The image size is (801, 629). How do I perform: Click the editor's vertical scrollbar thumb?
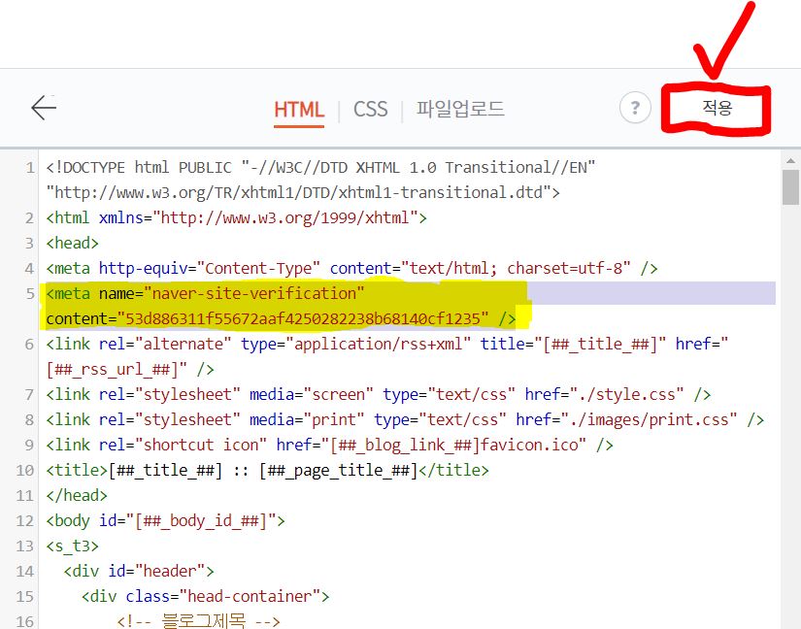point(790,187)
